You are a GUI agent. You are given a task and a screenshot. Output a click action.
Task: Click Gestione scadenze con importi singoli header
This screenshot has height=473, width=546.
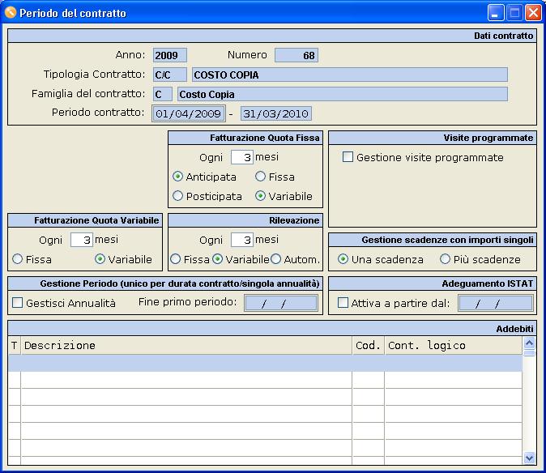click(432, 240)
